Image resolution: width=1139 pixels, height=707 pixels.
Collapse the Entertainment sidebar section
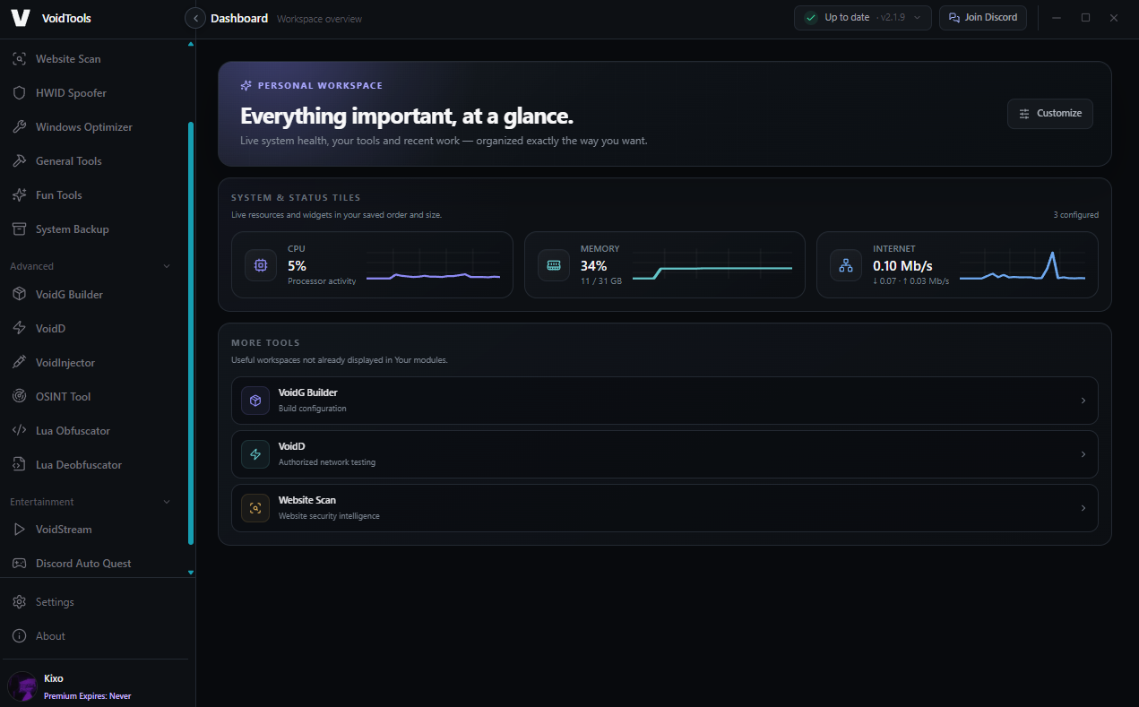167,502
